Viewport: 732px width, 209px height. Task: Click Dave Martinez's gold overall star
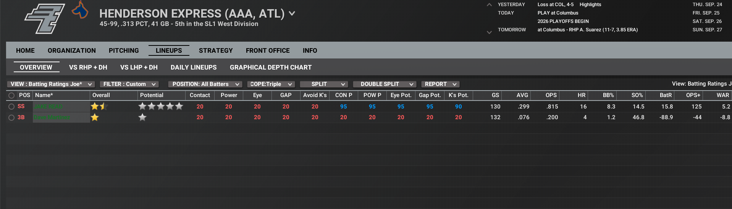tap(95, 117)
